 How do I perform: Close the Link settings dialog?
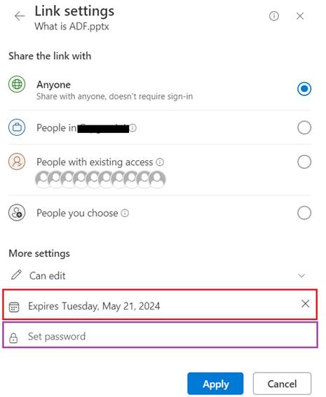(x=300, y=16)
